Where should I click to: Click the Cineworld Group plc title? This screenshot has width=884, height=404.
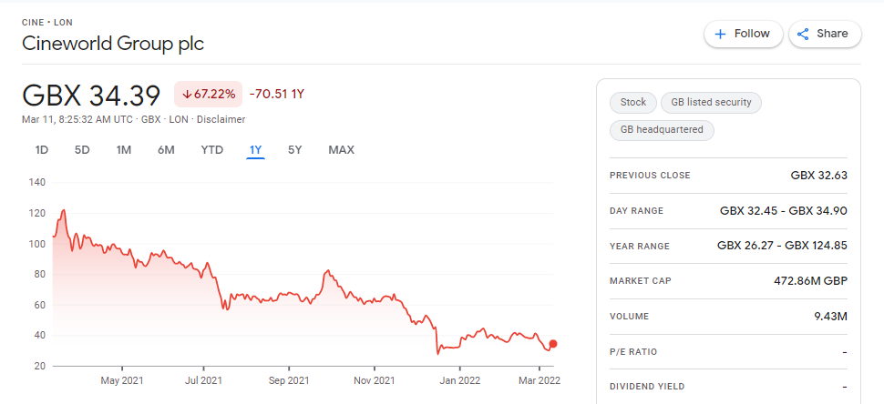pos(113,44)
